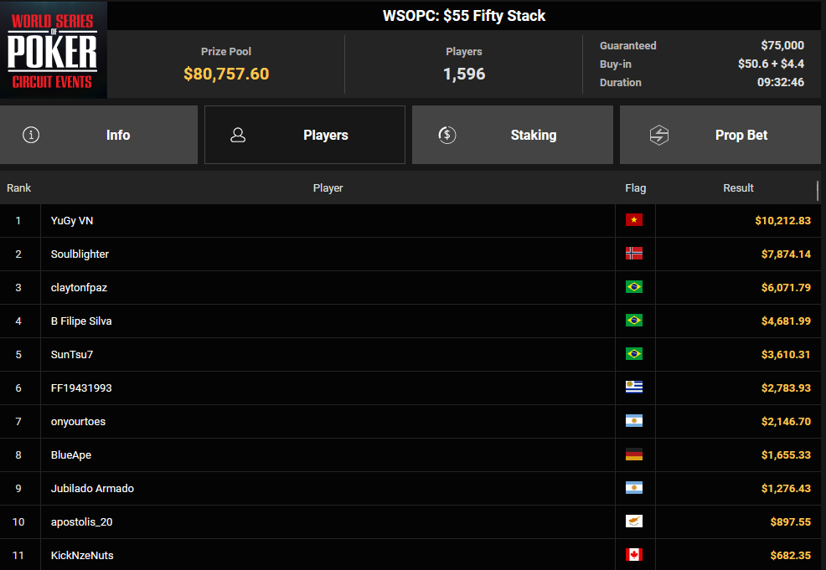
Task: Click the Germany flag for BlueApe
Action: (x=633, y=454)
